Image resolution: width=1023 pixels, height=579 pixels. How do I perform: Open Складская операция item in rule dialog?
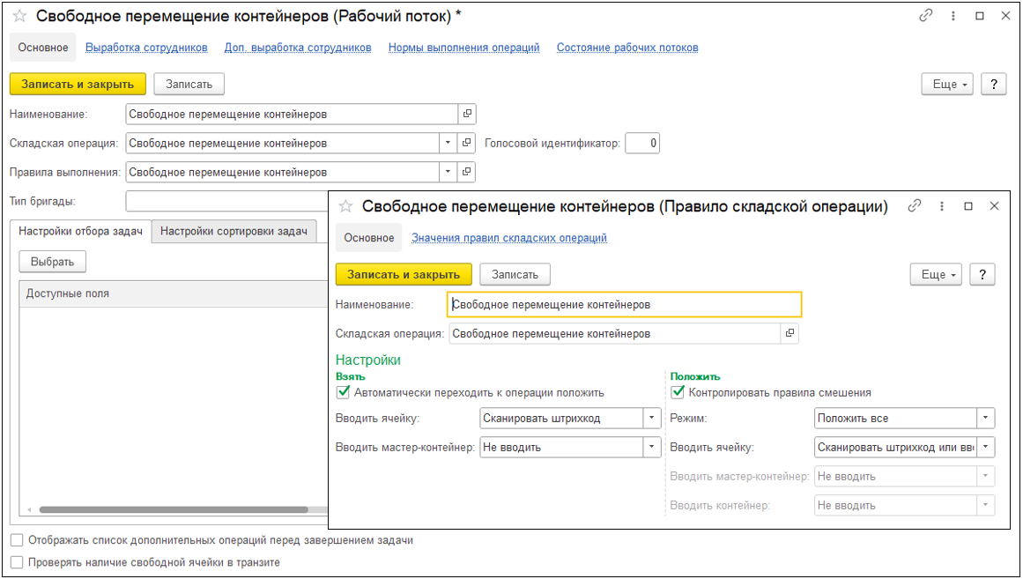[x=789, y=333]
